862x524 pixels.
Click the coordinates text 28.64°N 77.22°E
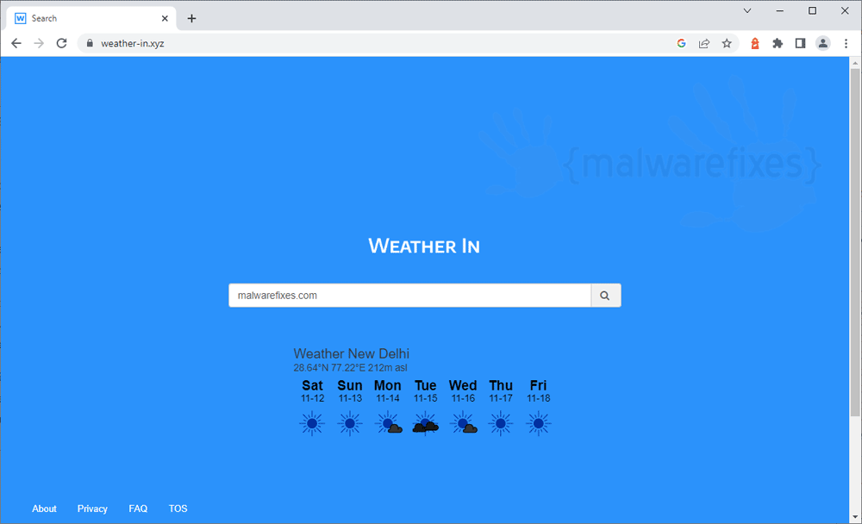pos(329,367)
